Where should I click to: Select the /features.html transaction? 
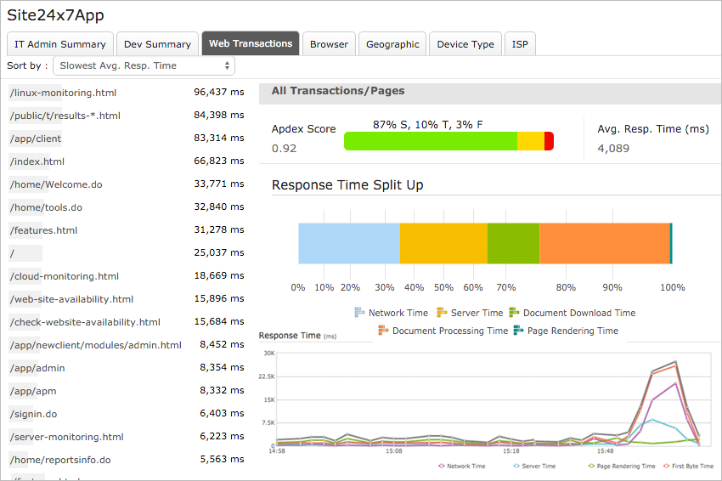point(43,230)
